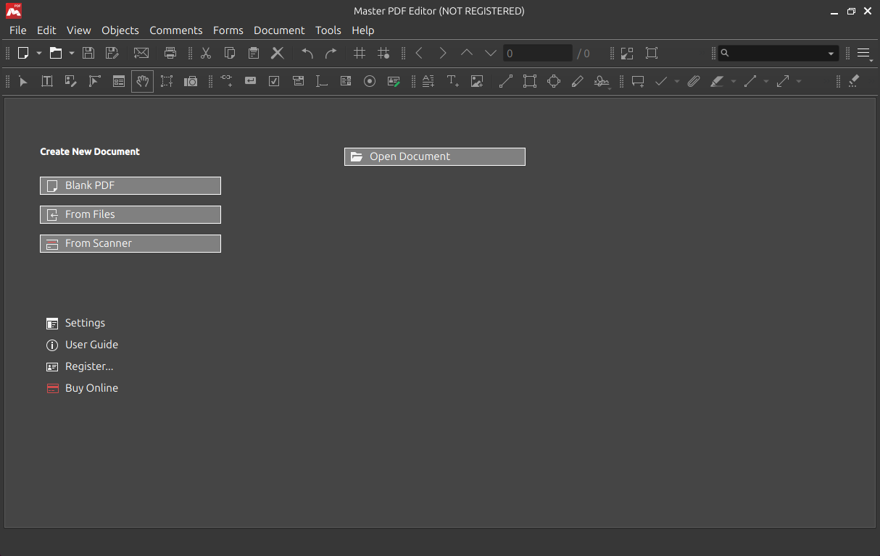Viewport: 880px width, 556px height.
Task: Click the Undo arrow icon
Action: point(307,53)
